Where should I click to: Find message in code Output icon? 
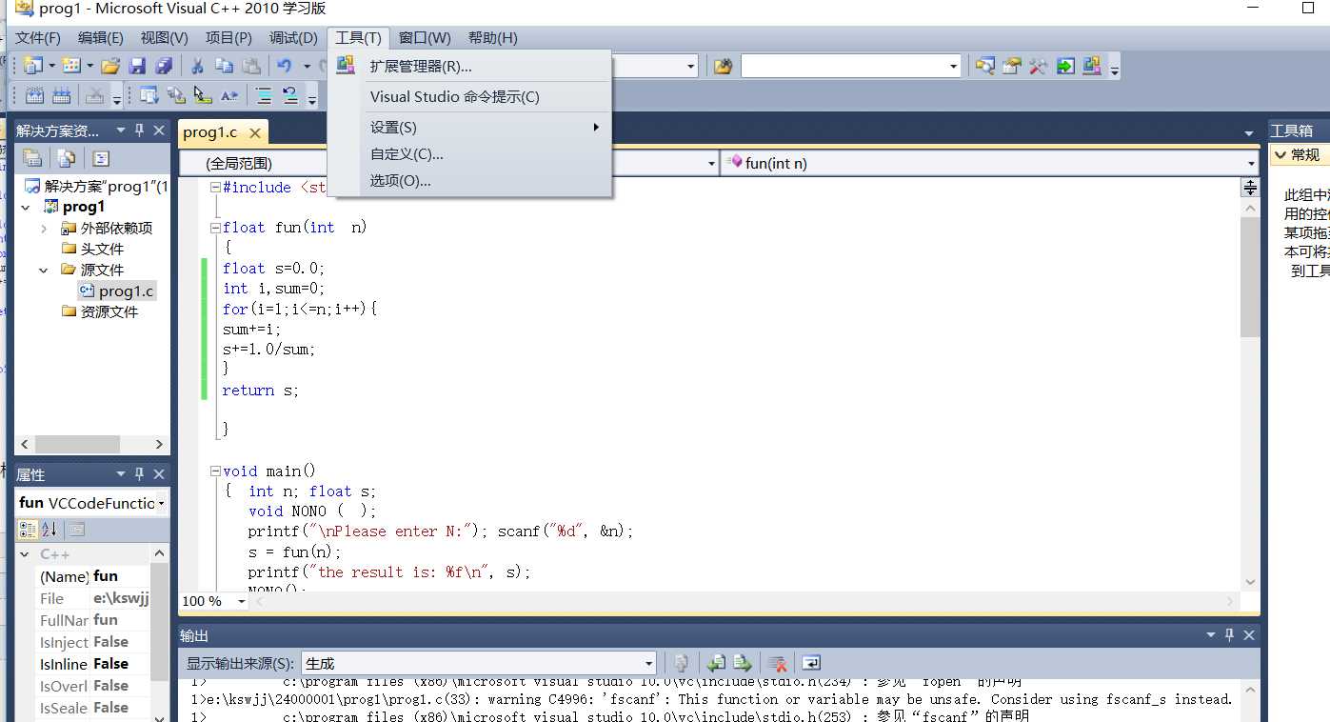[x=682, y=663]
